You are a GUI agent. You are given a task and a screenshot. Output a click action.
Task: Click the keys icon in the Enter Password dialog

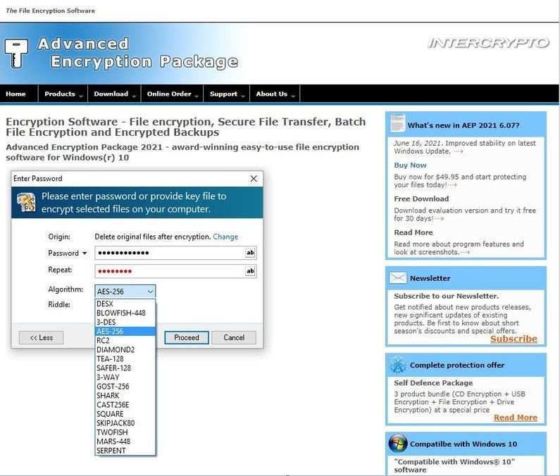click(26, 202)
